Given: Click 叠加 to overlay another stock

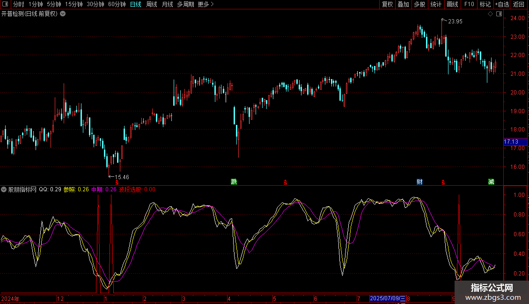Looking at the screenshot, I should point(403,4).
